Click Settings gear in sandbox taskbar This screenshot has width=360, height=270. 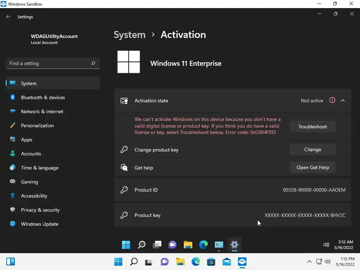click(x=234, y=245)
